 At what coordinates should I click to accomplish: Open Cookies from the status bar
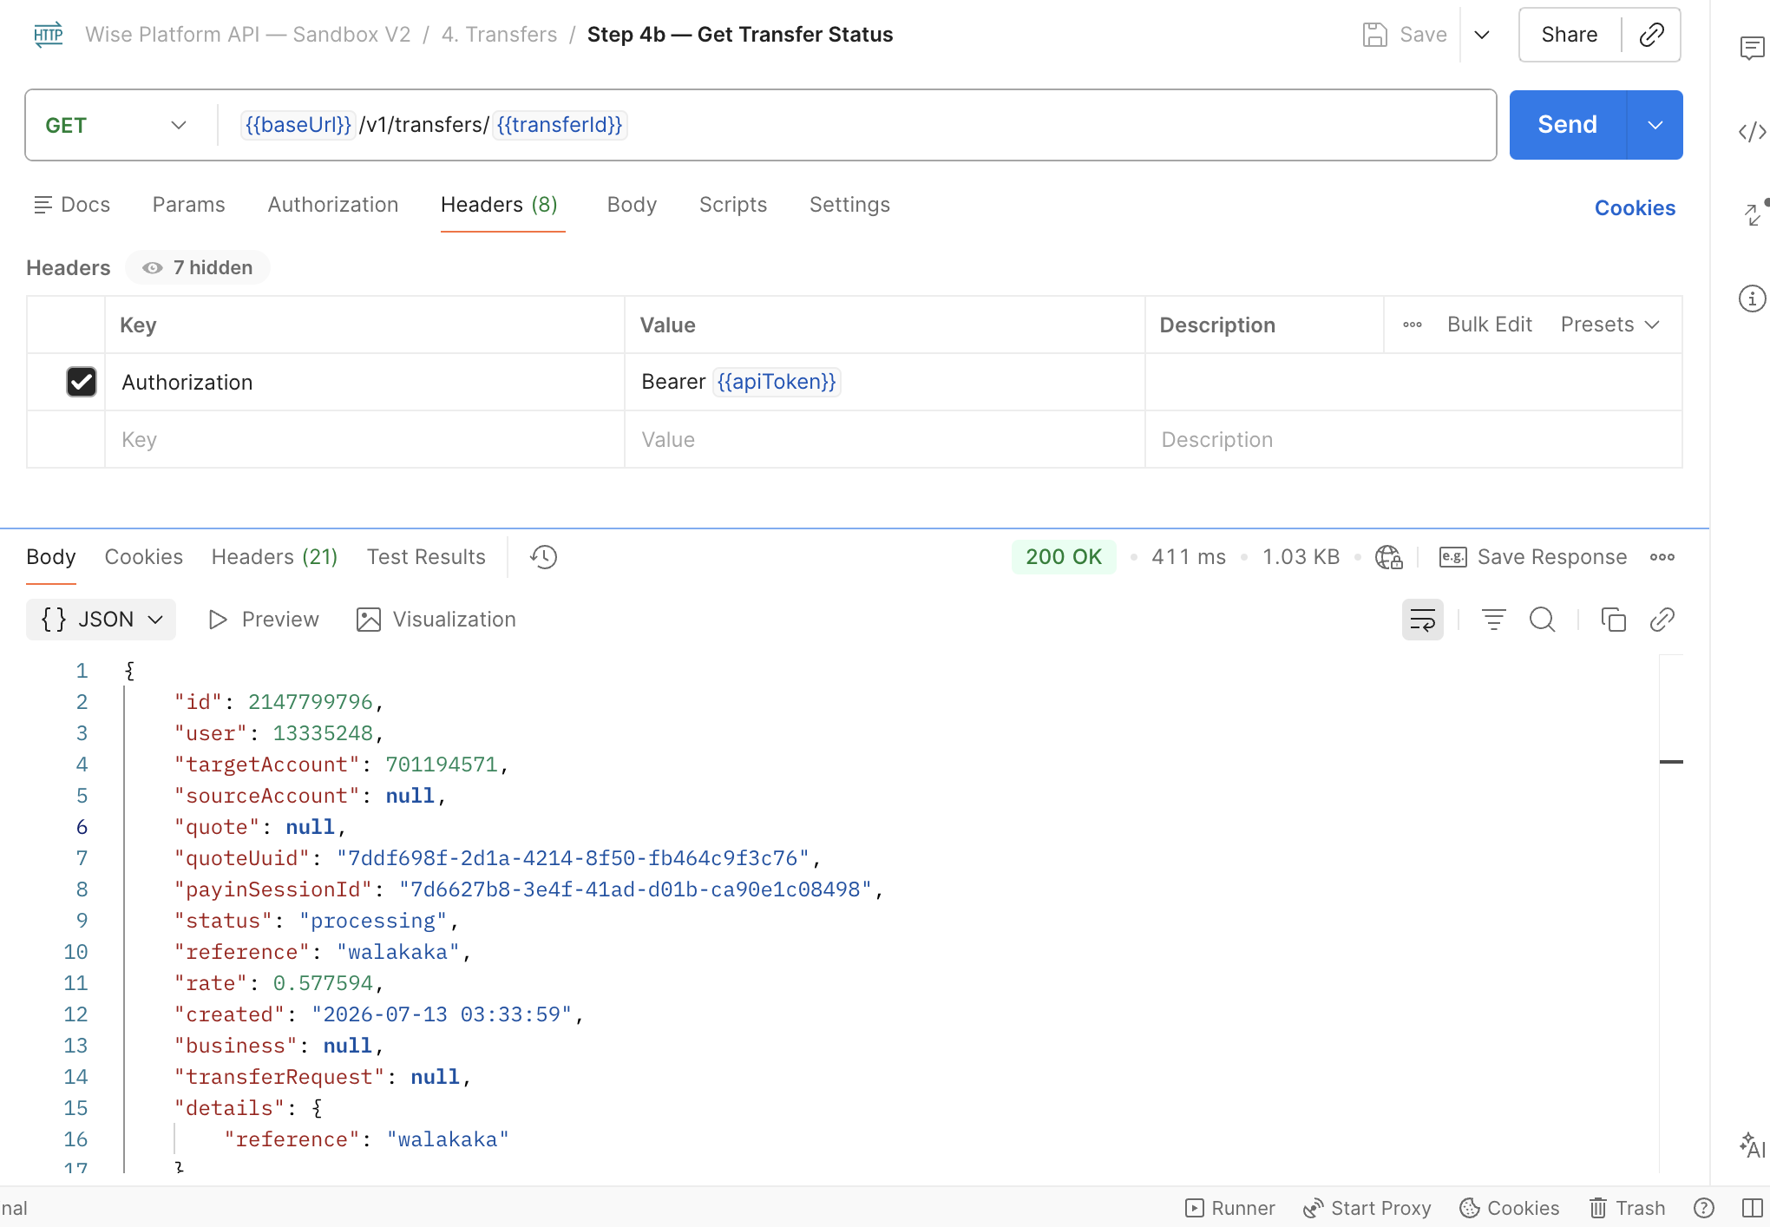[1510, 1208]
